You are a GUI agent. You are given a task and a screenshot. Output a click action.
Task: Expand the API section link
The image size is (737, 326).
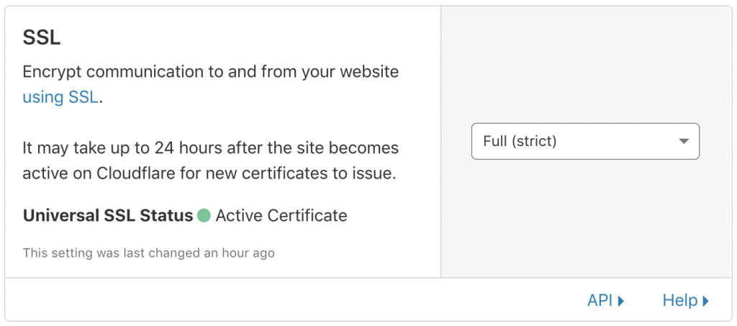tap(605, 300)
